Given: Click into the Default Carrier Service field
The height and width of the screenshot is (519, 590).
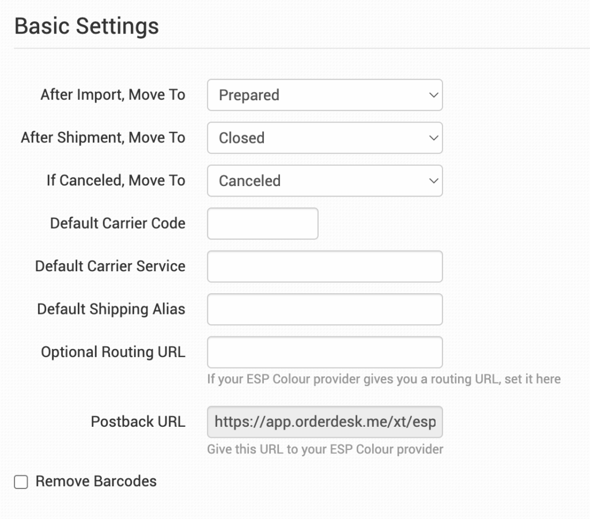Looking at the screenshot, I should (324, 266).
